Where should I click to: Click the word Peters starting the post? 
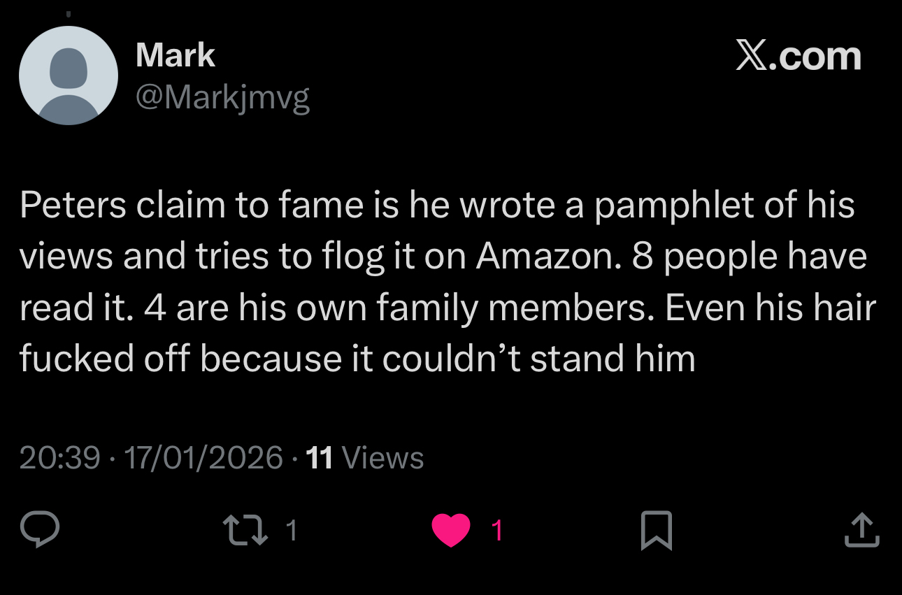coord(73,206)
